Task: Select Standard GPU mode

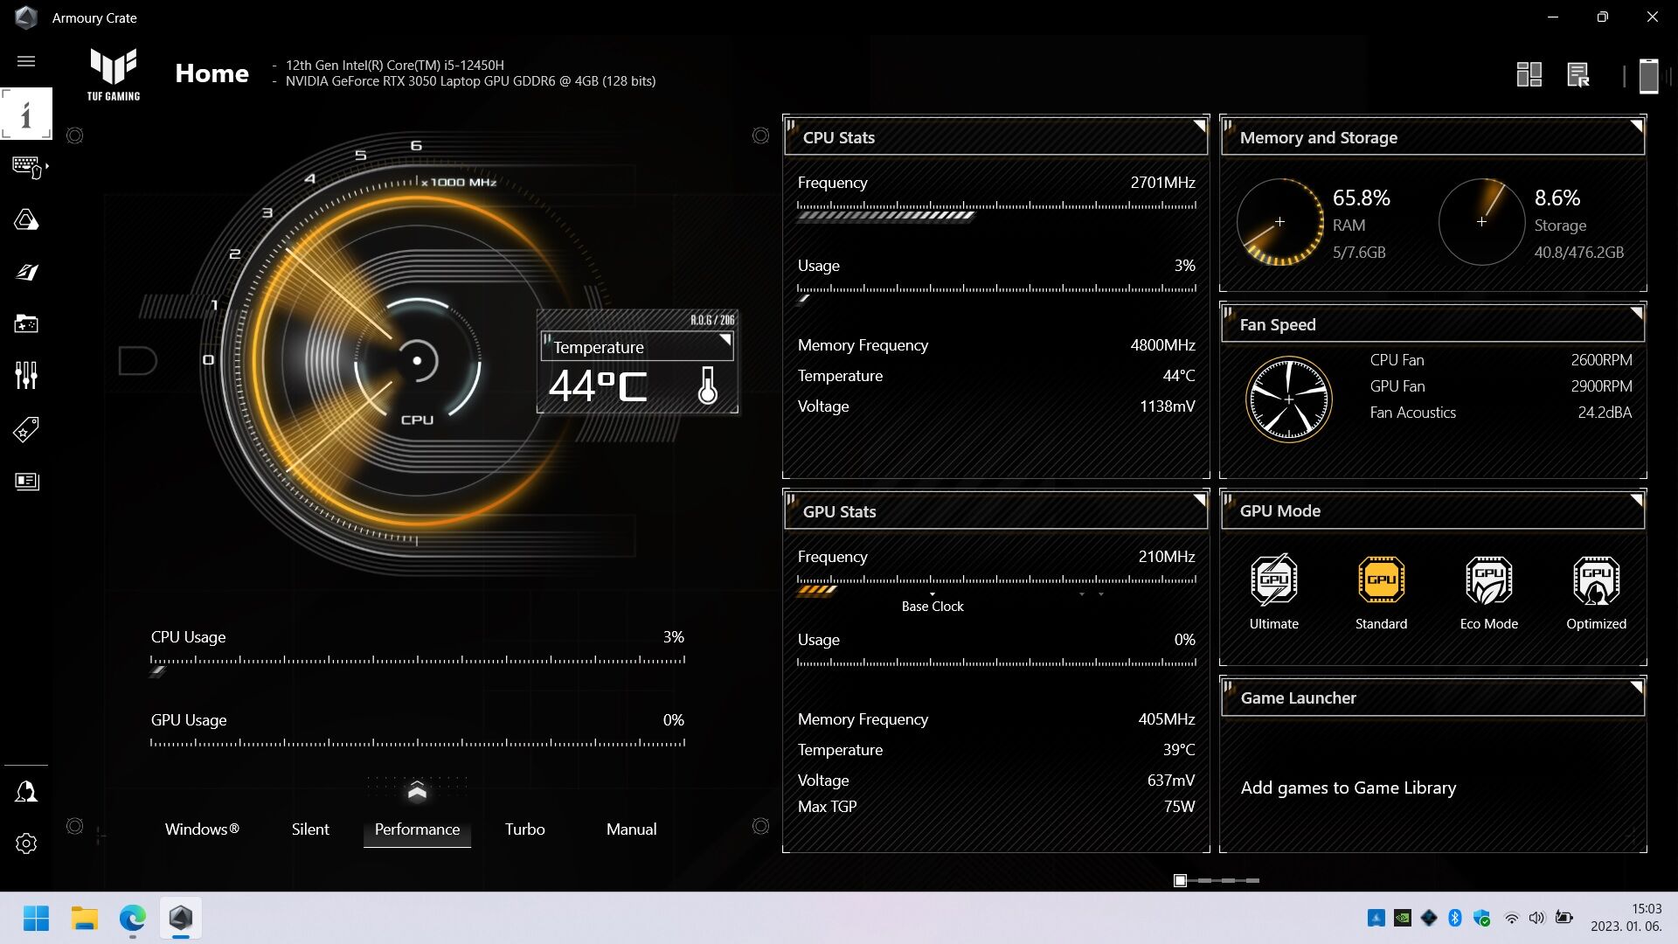Action: [x=1381, y=592]
